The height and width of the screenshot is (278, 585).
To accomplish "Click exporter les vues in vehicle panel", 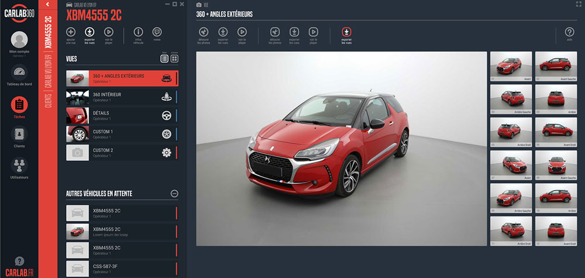I will point(90,32).
